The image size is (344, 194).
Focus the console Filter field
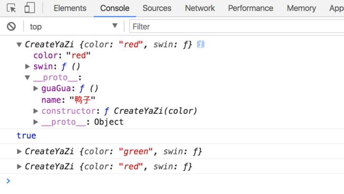[x=237, y=27]
